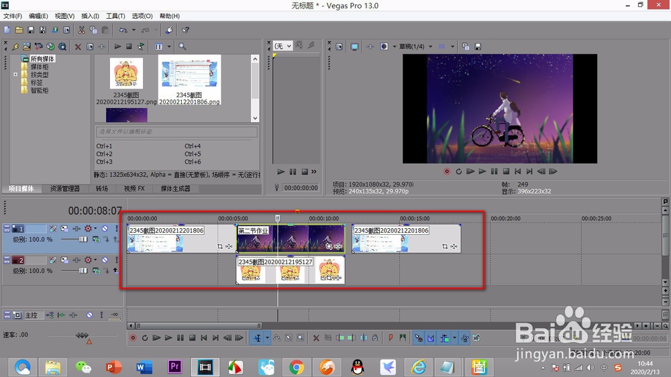Click the video preview external monitor icon

[354, 47]
